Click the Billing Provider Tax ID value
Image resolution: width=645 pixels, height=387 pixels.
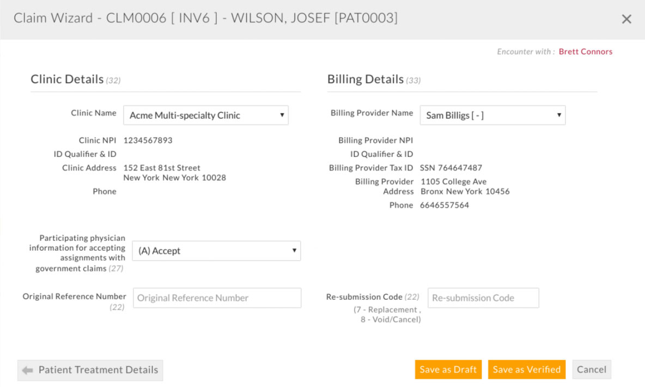[x=451, y=168]
